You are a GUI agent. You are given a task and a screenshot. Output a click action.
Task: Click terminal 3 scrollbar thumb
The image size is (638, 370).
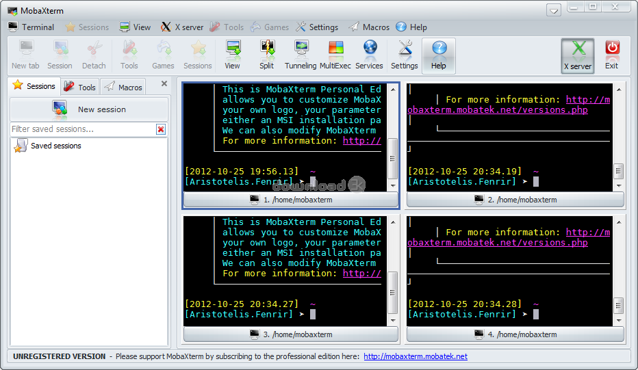tap(393, 292)
